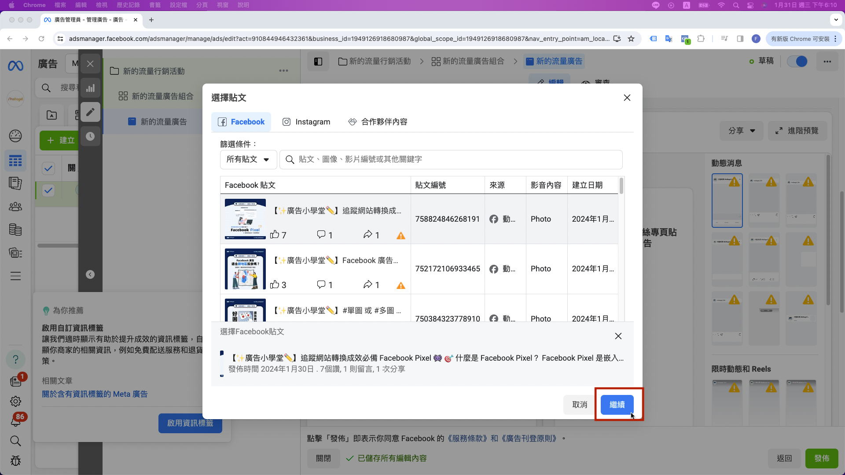Open the 服務條款 link

click(x=468, y=438)
